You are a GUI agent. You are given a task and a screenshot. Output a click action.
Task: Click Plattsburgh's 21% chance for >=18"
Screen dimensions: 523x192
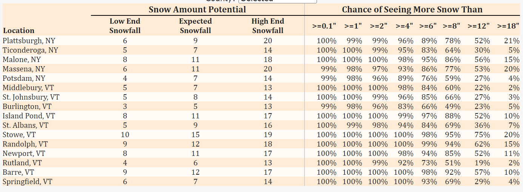click(512, 41)
